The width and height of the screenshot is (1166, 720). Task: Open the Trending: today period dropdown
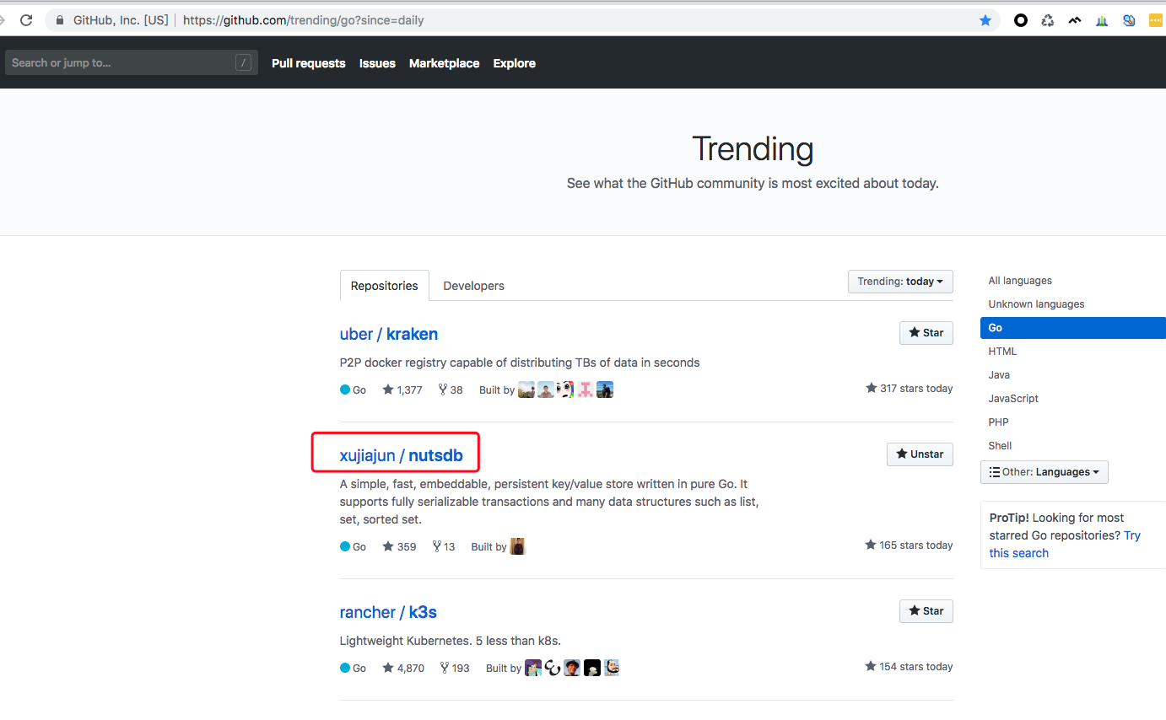pyautogui.click(x=900, y=282)
